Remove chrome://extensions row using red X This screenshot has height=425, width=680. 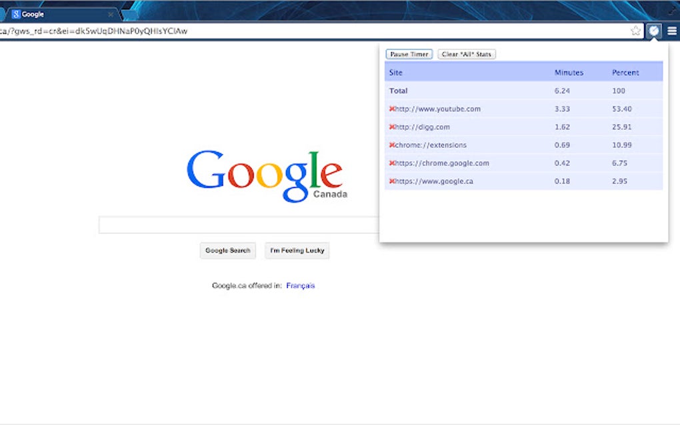391,145
